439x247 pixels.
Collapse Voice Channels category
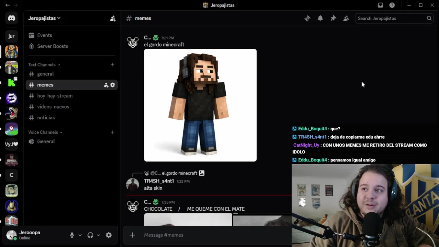pos(45,132)
